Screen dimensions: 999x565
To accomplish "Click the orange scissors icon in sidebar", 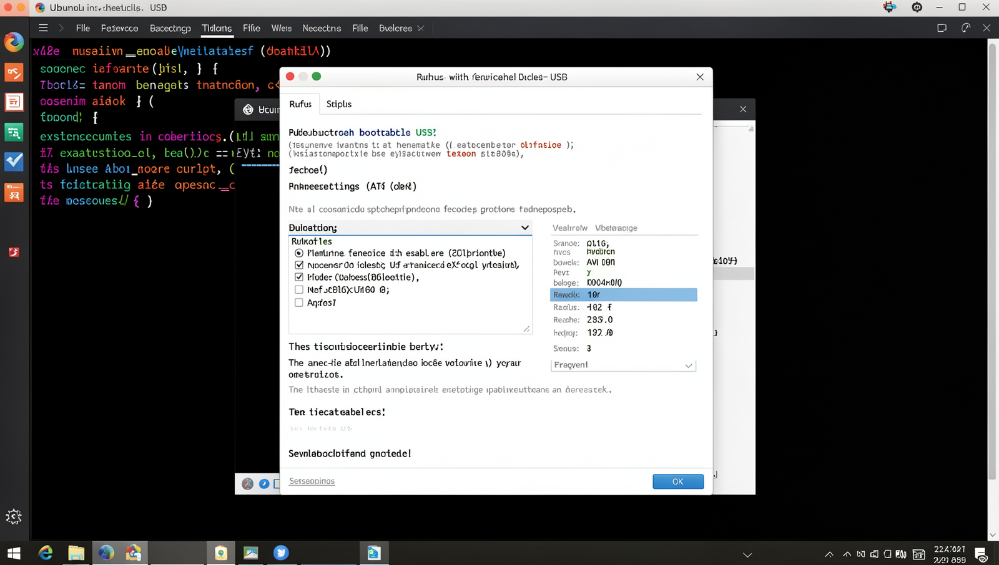I will pyautogui.click(x=14, y=72).
